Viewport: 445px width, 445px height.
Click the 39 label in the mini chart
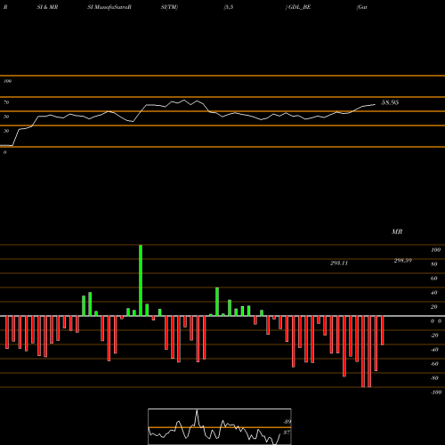coord(287,422)
